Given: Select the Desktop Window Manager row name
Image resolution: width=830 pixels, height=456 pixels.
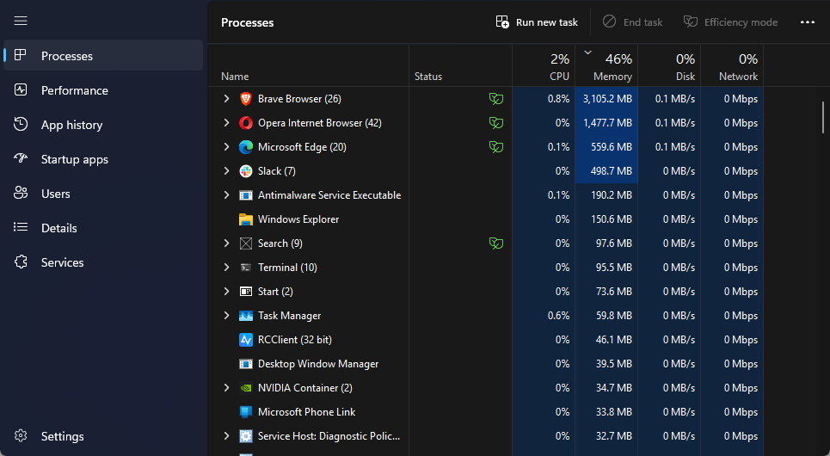Looking at the screenshot, I should pyautogui.click(x=318, y=364).
